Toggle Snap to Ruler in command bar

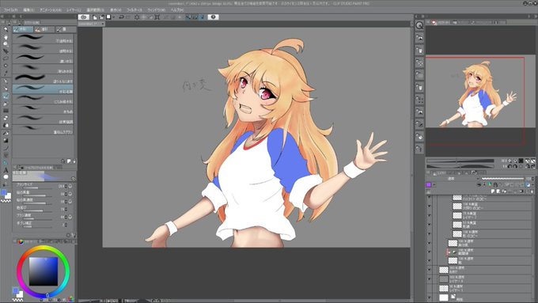pyautogui.click(x=188, y=17)
